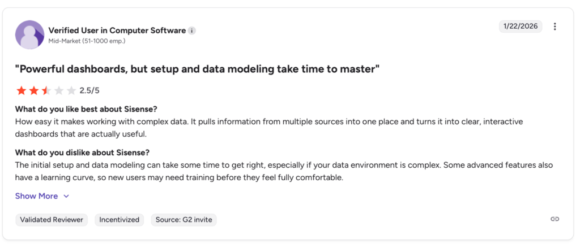Click the half-filled third rating star
The width and height of the screenshot is (580, 248).
click(x=46, y=90)
